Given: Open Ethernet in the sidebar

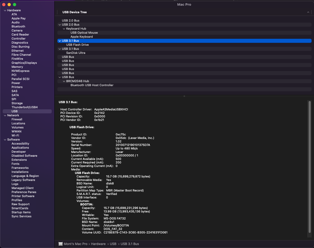Looking at the screenshot, I should [18, 51].
